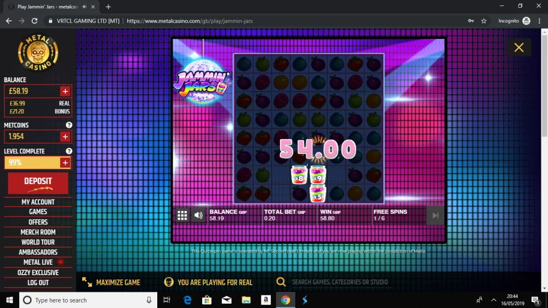The image size is (548, 308).
Task: Open a new browser tab
Action: click(x=108, y=7)
